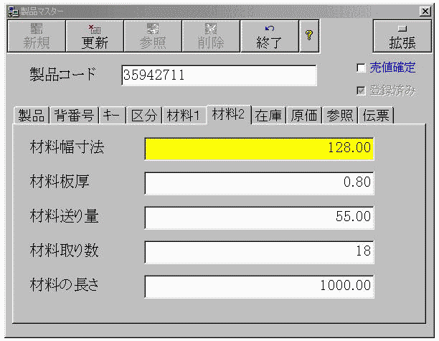Click the 材料取り数 label text
Image resolution: width=439 pixels, height=341 pixels.
pyautogui.click(x=64, y=251)
